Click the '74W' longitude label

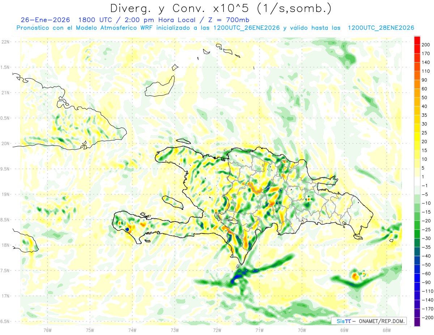pos(132,330)
